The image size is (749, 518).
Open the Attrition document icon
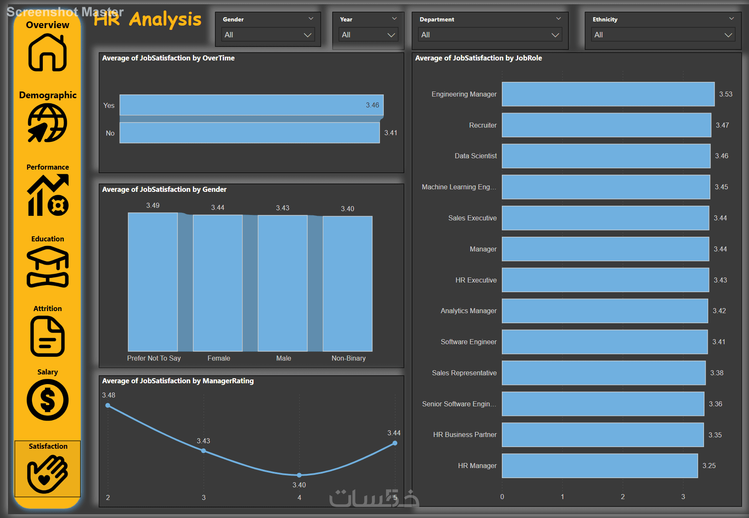(47, 336)
